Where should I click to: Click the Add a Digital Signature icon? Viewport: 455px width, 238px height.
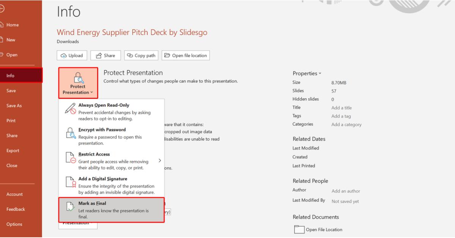tap(71, 182)
